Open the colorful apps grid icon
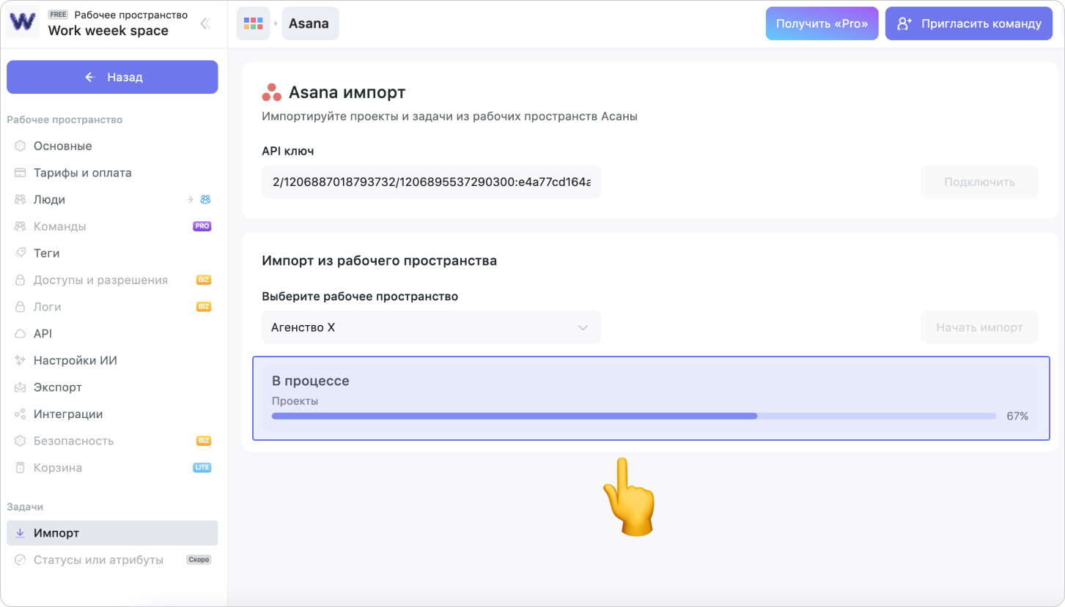Screen dimensions: 1065x607 (x=253, y=23)
